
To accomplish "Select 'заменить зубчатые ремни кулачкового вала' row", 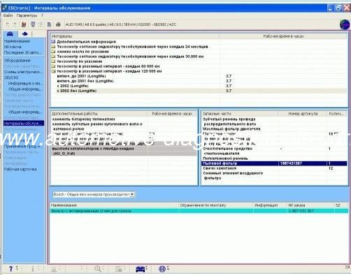I will coord(124,126).
